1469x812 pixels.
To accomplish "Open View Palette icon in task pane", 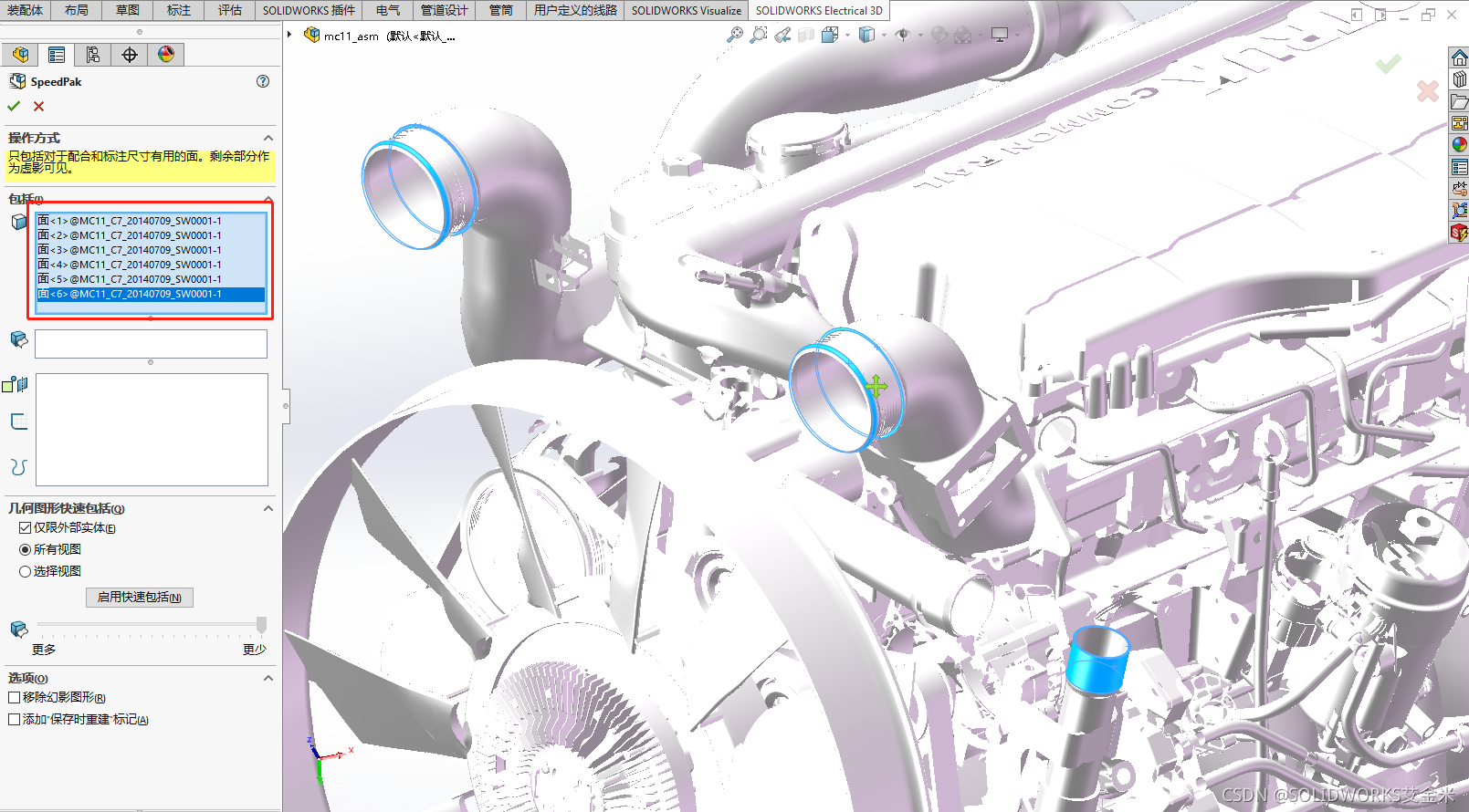I will pos(1459,123).
